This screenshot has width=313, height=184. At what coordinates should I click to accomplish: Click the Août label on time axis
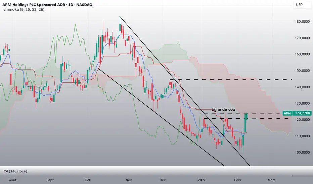coord(12,180)
